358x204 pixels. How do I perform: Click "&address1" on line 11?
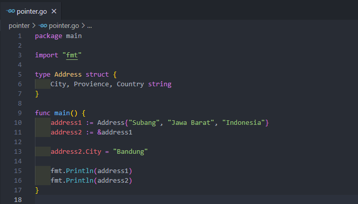click(115, 132)
